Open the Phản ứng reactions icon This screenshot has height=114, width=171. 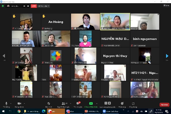122,103
